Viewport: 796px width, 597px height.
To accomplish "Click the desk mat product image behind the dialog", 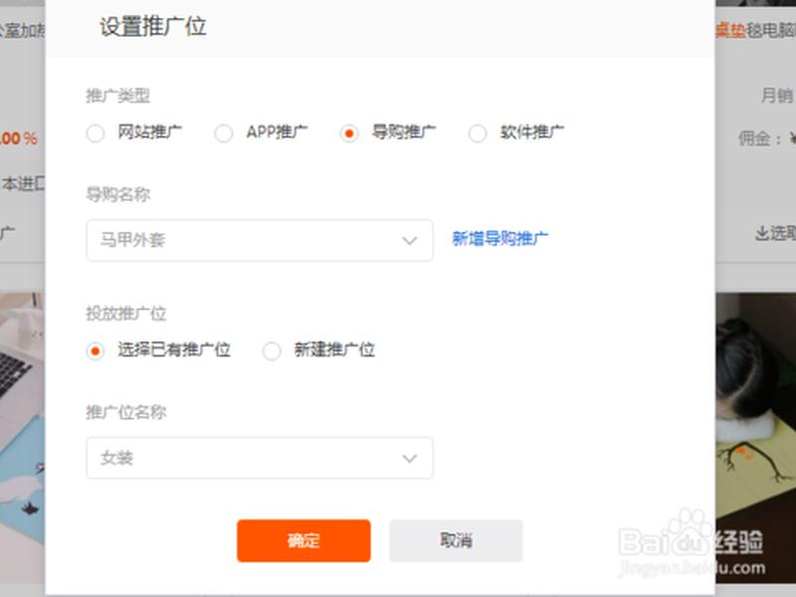I will tap(755, 437).
